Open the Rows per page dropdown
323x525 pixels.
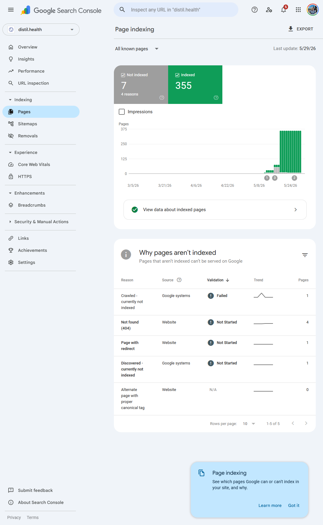point(249,423)
